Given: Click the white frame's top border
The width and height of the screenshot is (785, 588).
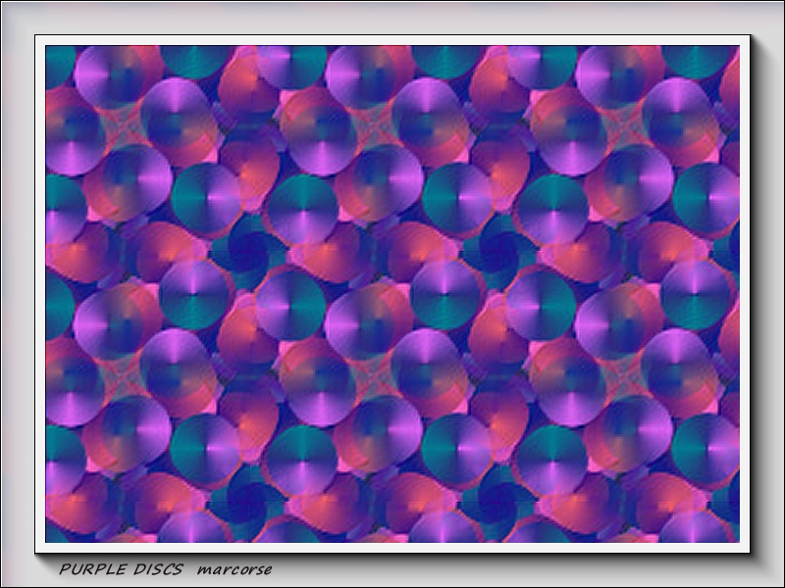Looking at the screenshot, I should tap(392, 40).
